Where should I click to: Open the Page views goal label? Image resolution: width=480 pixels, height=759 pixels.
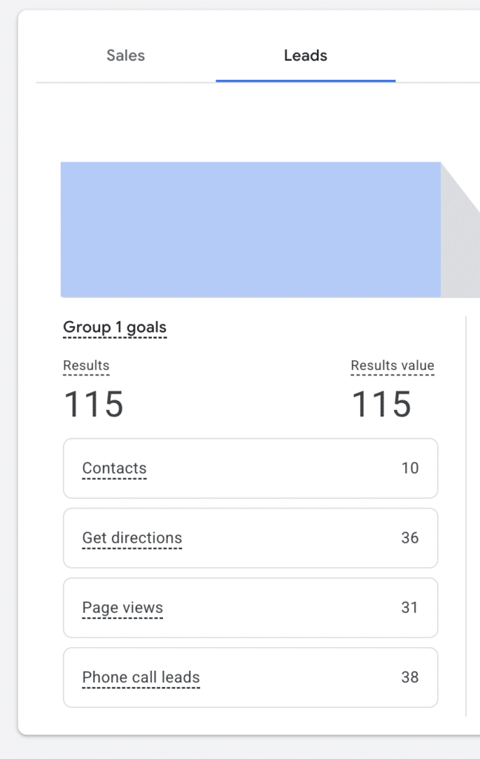pos(122,608)
